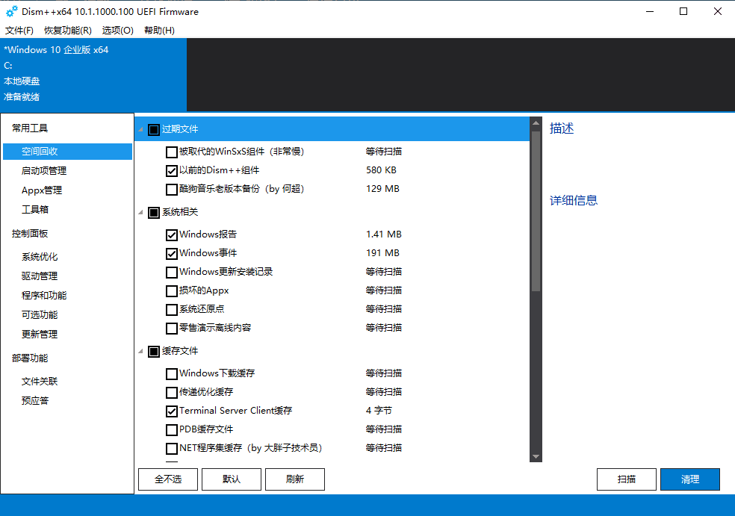The width and height of the screenshot is (735, 516).
Task: Click the Dism++ logo icon in title bar
Action: pyautogui.click(x=10, y=11)
